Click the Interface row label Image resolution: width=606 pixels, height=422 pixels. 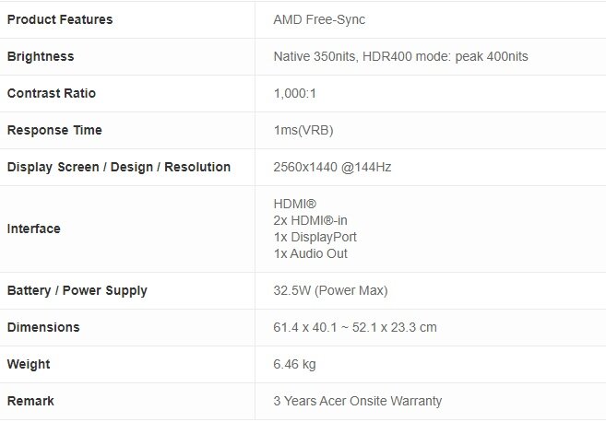(x=33, y=229)
